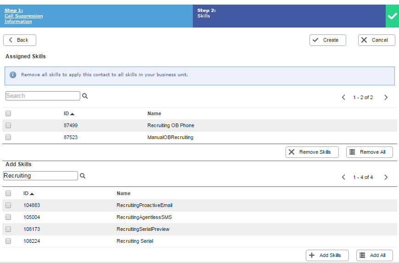Select all skills in Add Skills header checkbox

[x=8, y=193]
